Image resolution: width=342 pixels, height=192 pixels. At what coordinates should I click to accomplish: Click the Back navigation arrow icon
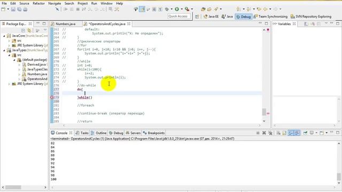pyautogui.click(x=265, y=9)
